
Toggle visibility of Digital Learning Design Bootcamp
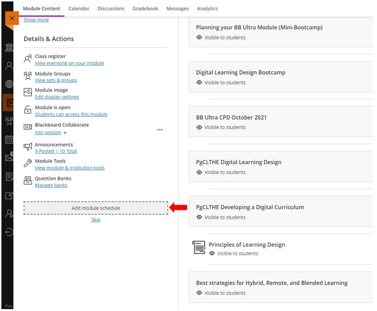coord(221,83)
